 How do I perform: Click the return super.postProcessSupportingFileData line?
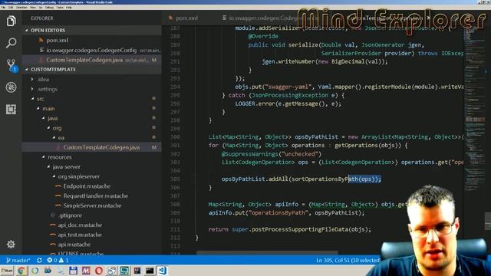coord(290,229)
